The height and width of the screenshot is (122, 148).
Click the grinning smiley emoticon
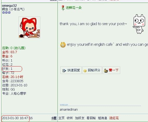pos(63,45)
